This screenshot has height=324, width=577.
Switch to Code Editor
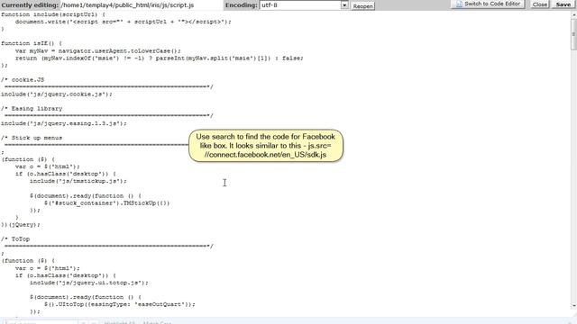pos(488,4)
